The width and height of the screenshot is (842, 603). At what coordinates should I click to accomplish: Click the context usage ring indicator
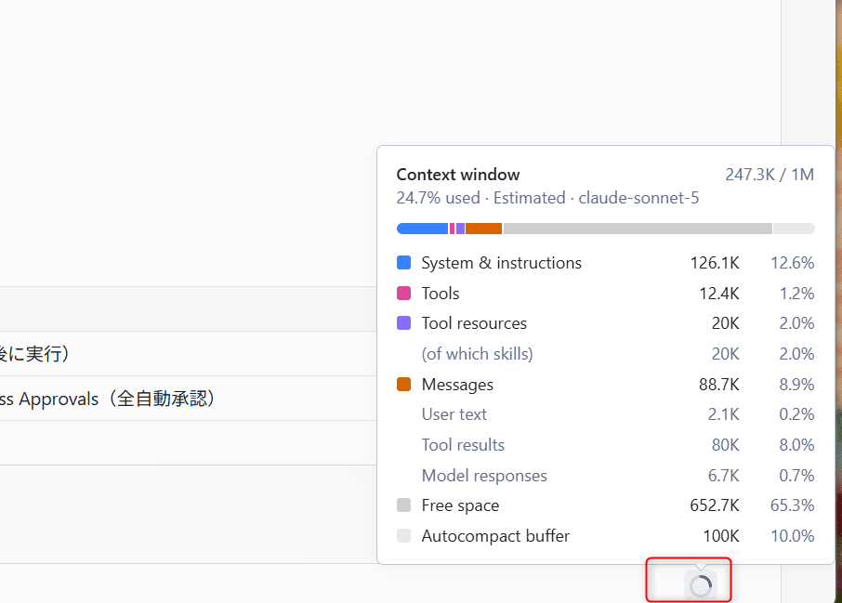point(701,585)
